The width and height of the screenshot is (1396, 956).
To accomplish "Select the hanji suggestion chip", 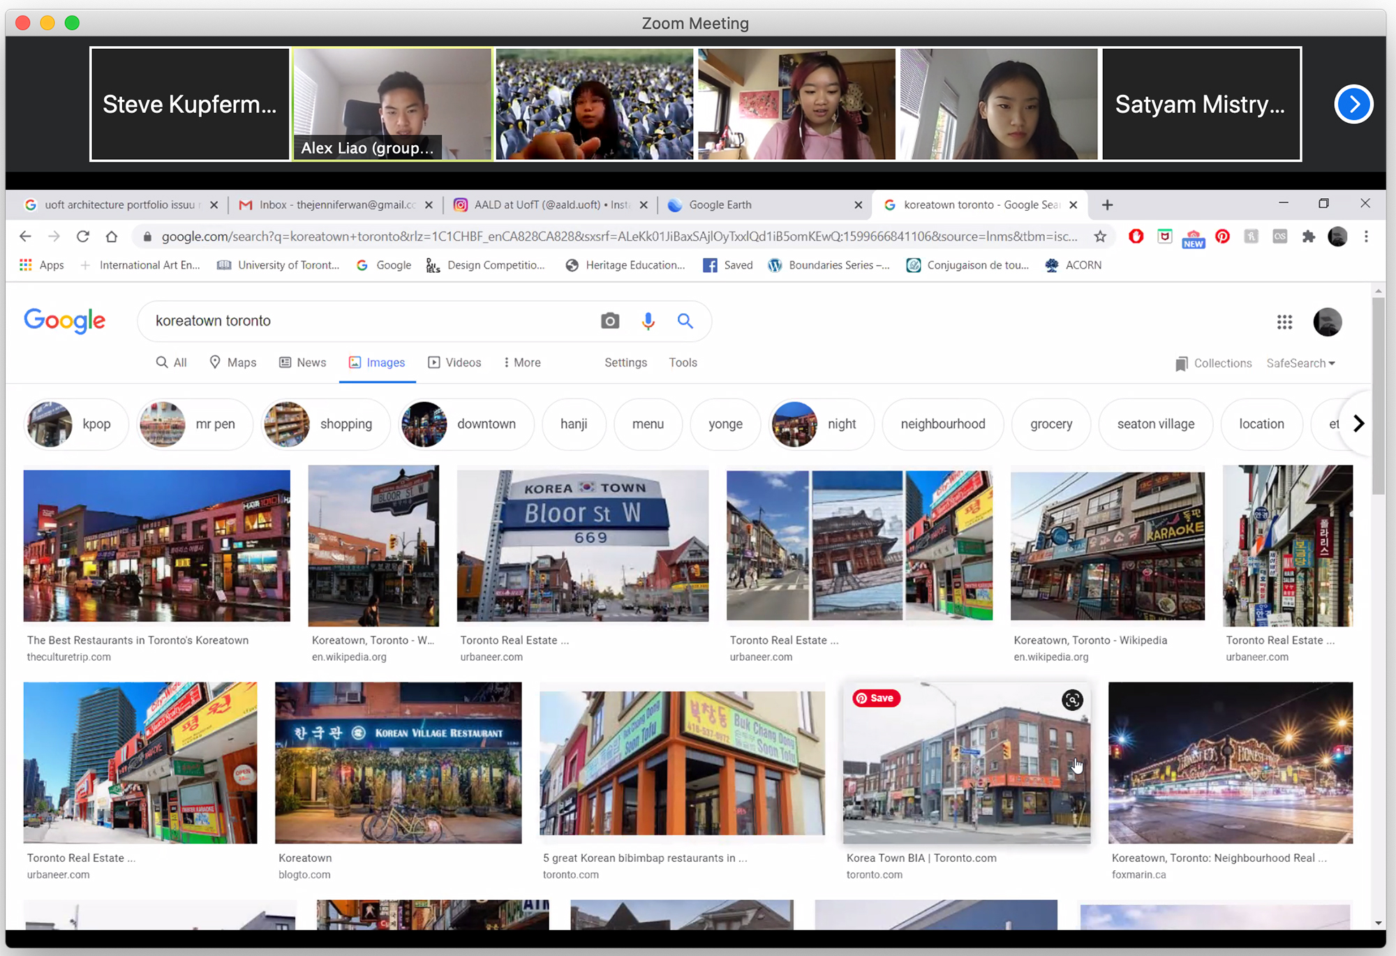I will coord(574,424).
